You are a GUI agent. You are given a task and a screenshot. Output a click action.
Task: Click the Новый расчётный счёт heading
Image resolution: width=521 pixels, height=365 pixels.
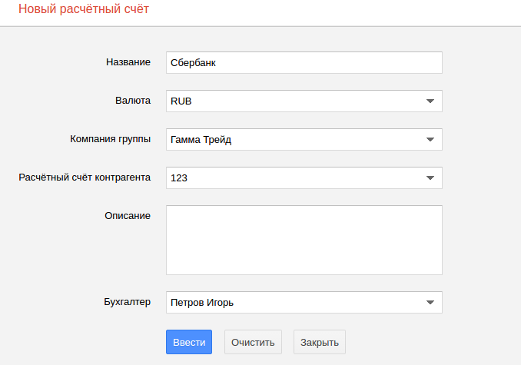[x=84, y=10]
